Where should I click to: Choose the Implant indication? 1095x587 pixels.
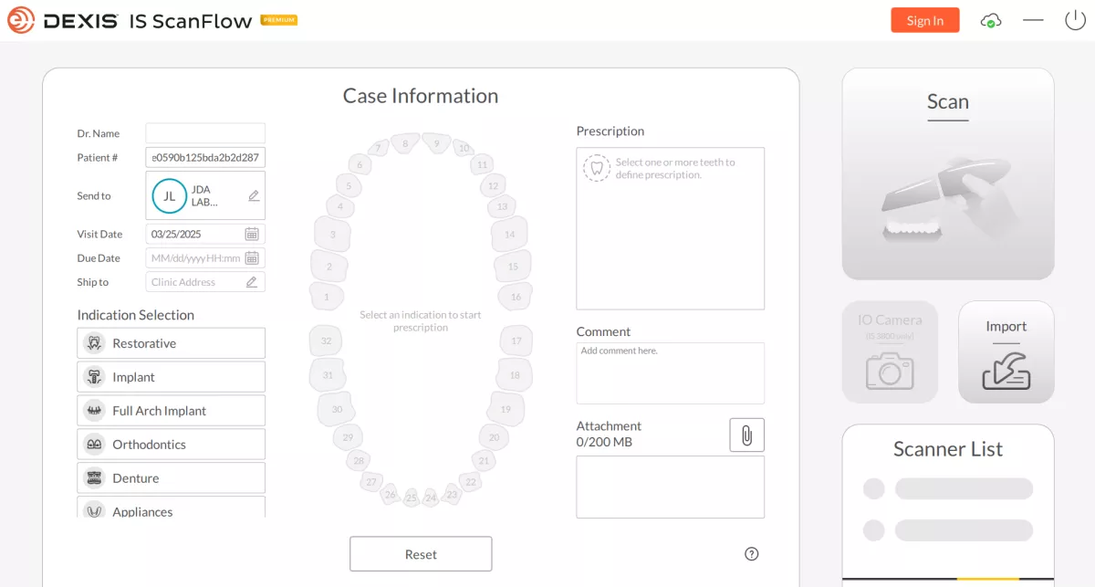pos(172,377)
